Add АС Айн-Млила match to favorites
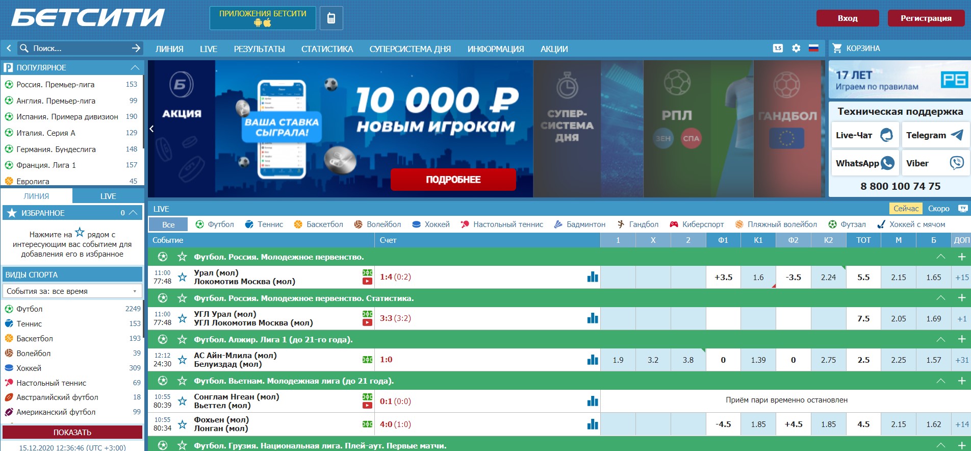This screenshot has width=971, height=451. tap(182, 360)
